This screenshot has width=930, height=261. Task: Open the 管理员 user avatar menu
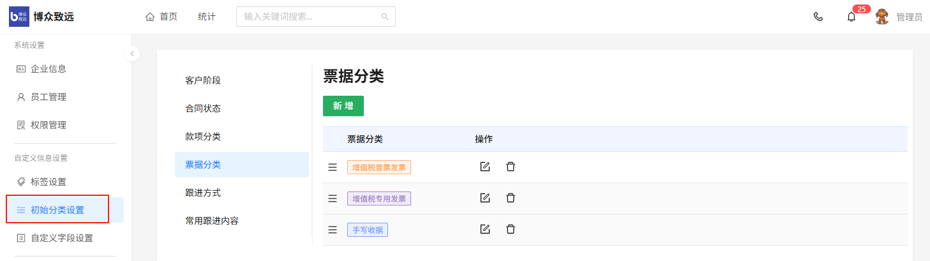pos(882,17)
